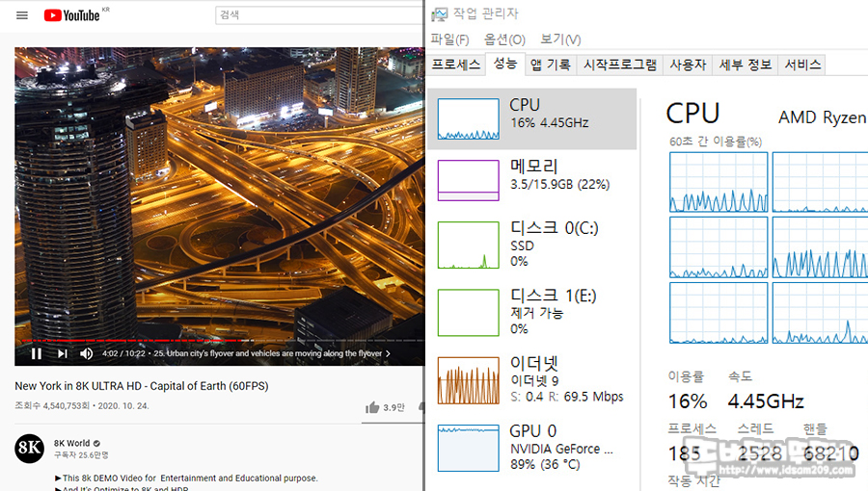Skip to the next video
This screenshot has width=868, height=491.
click(63, 353)
